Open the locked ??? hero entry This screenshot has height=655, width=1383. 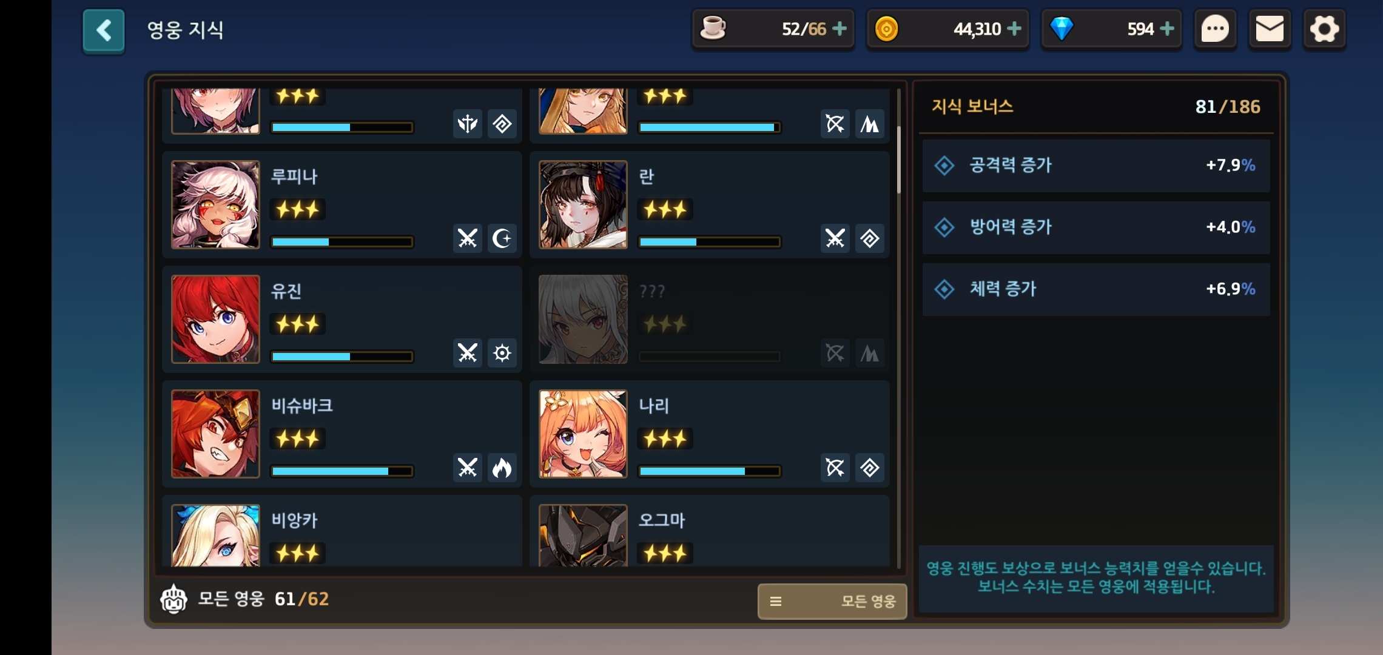[x=709, y=319]
